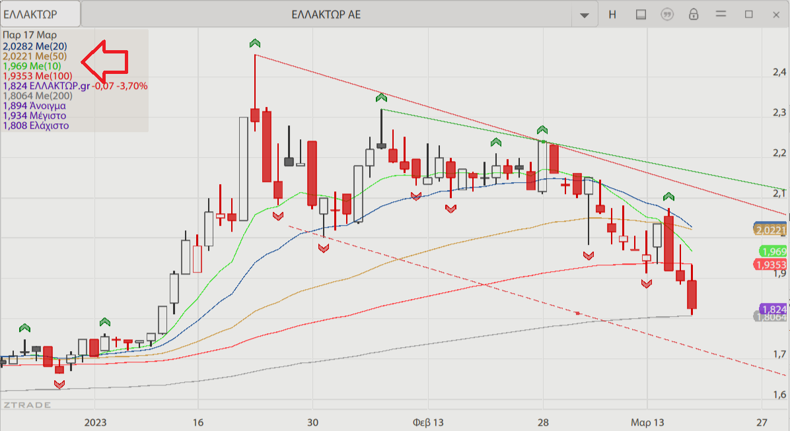Click the gray 1,8064 price tag
Viewport: 790px width, 431px height.
click(x=771, y=317)
